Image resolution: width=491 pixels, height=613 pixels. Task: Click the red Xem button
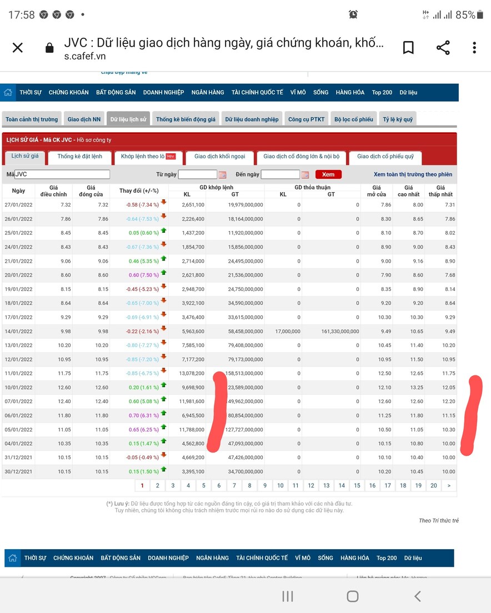point(328,174)
